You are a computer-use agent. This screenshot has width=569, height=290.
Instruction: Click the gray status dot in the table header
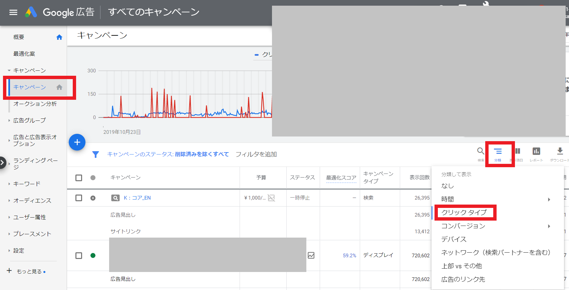(93, 178)
